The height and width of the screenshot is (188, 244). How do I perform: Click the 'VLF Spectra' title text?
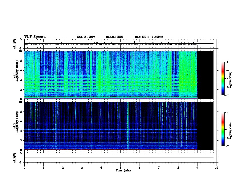coord(35,37)
